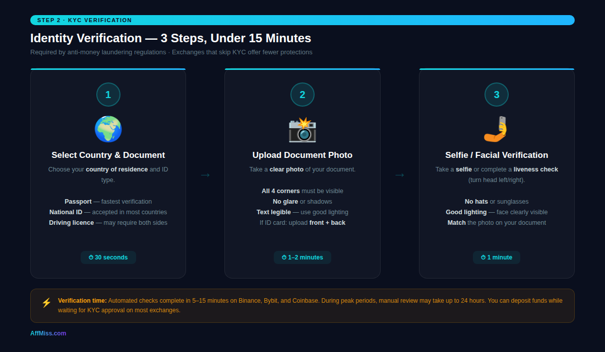This screenshot has height=352, width=605.
Task: Open the AffMiss.com link
Action: pyautogui.click(x=48, y=333)
